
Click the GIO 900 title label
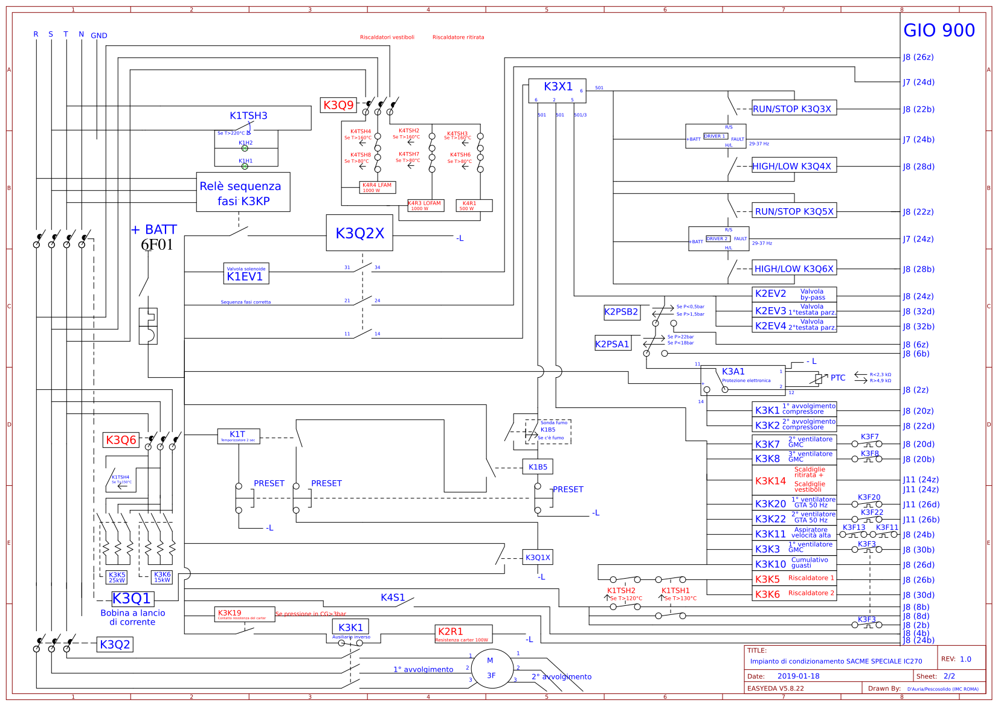pos(939,30)
